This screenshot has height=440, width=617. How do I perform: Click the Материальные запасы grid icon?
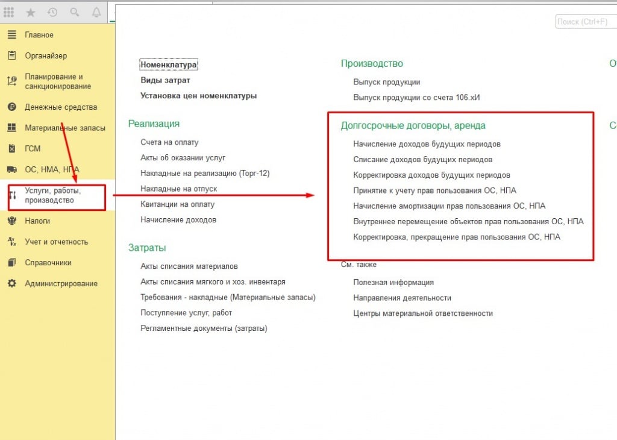tap(11, 128)
